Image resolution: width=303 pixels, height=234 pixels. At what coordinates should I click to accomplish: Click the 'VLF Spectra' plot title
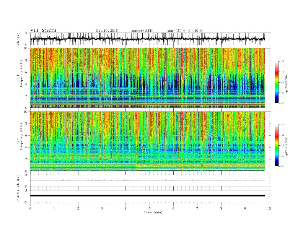(43, 30)
